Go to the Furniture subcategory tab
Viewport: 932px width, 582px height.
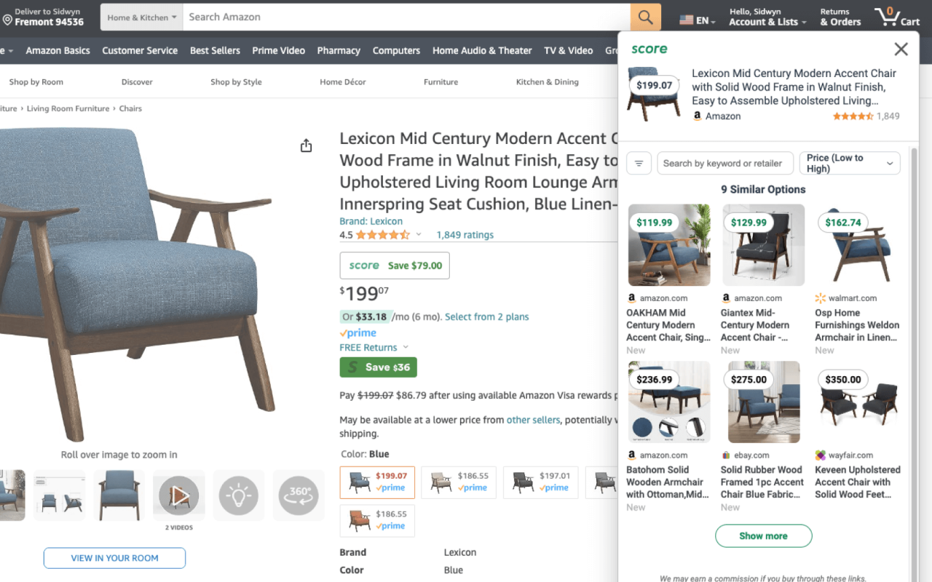coord(441,82)
